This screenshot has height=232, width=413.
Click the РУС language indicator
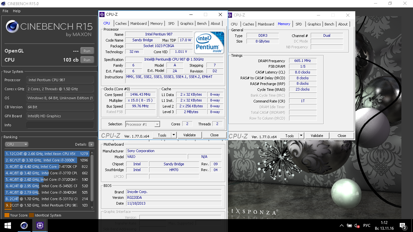367,226
